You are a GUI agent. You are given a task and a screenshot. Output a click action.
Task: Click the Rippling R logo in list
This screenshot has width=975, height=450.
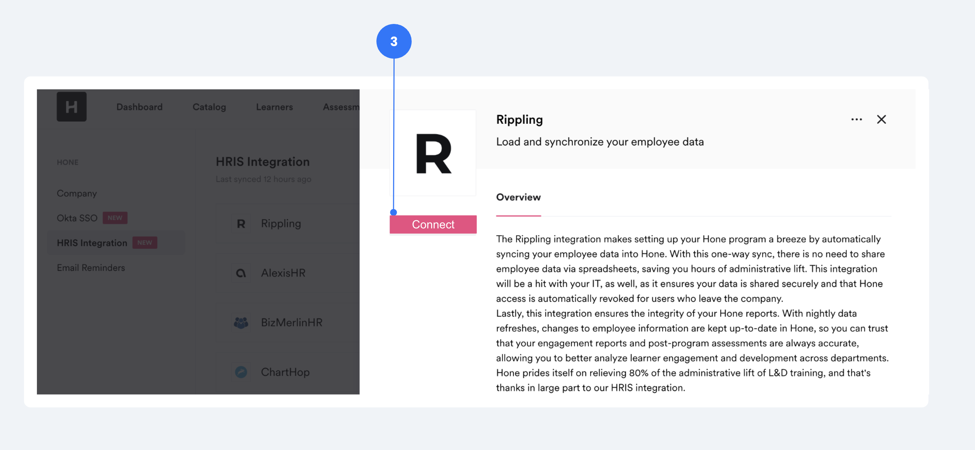click(x=241, y=224)
